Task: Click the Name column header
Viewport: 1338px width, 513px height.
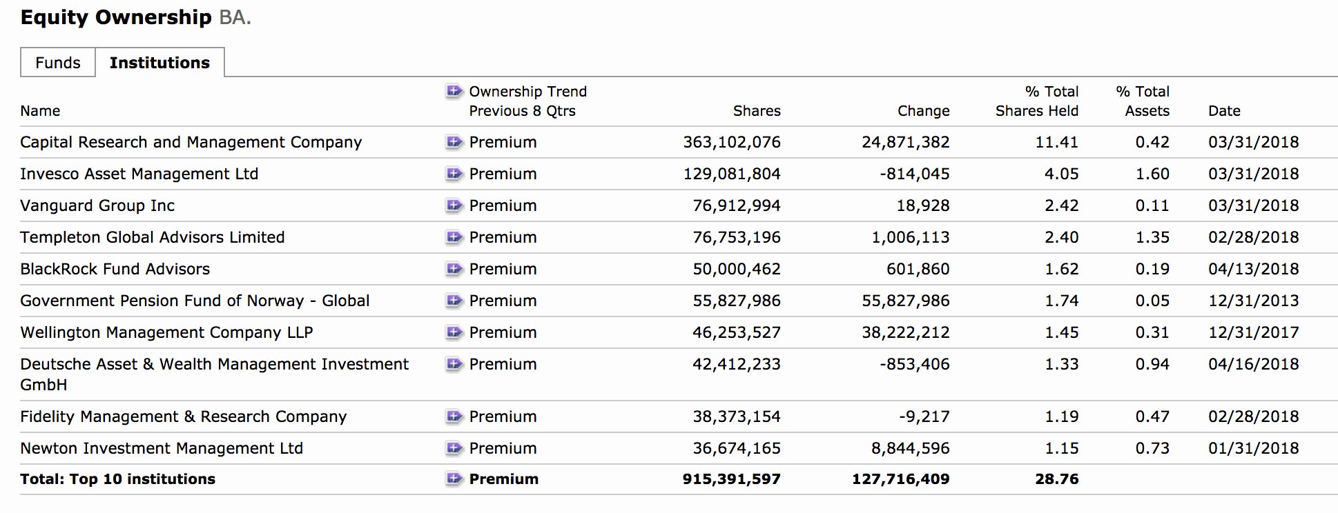Action: click(40, 110)
